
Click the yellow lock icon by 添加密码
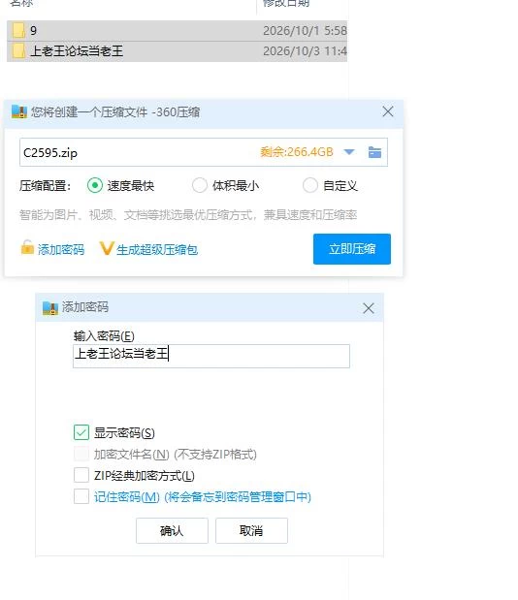[x=27, y=247]
